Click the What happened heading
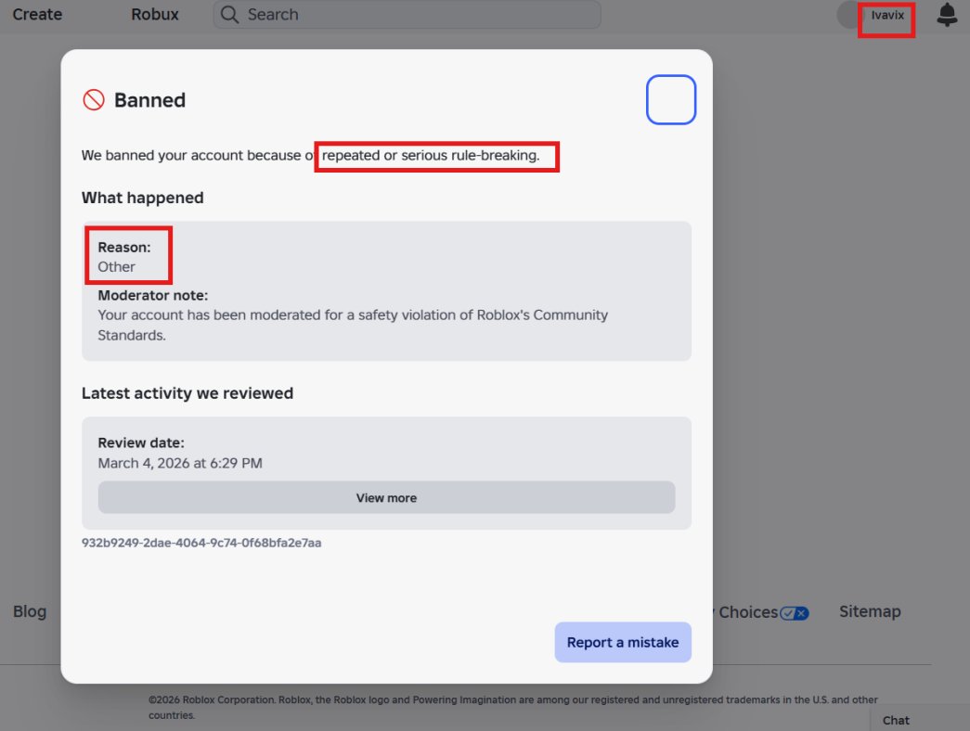The height and width of the screenshot is (731, 970). click(142, 198)
